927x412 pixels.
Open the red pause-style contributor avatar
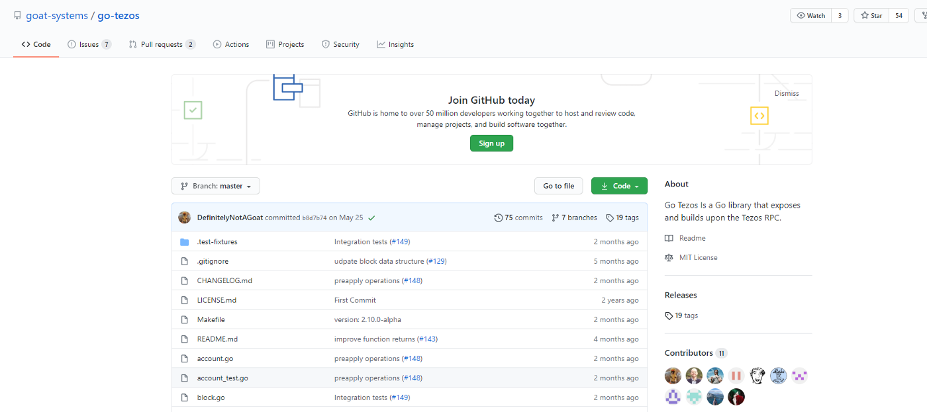click(736, 376)
